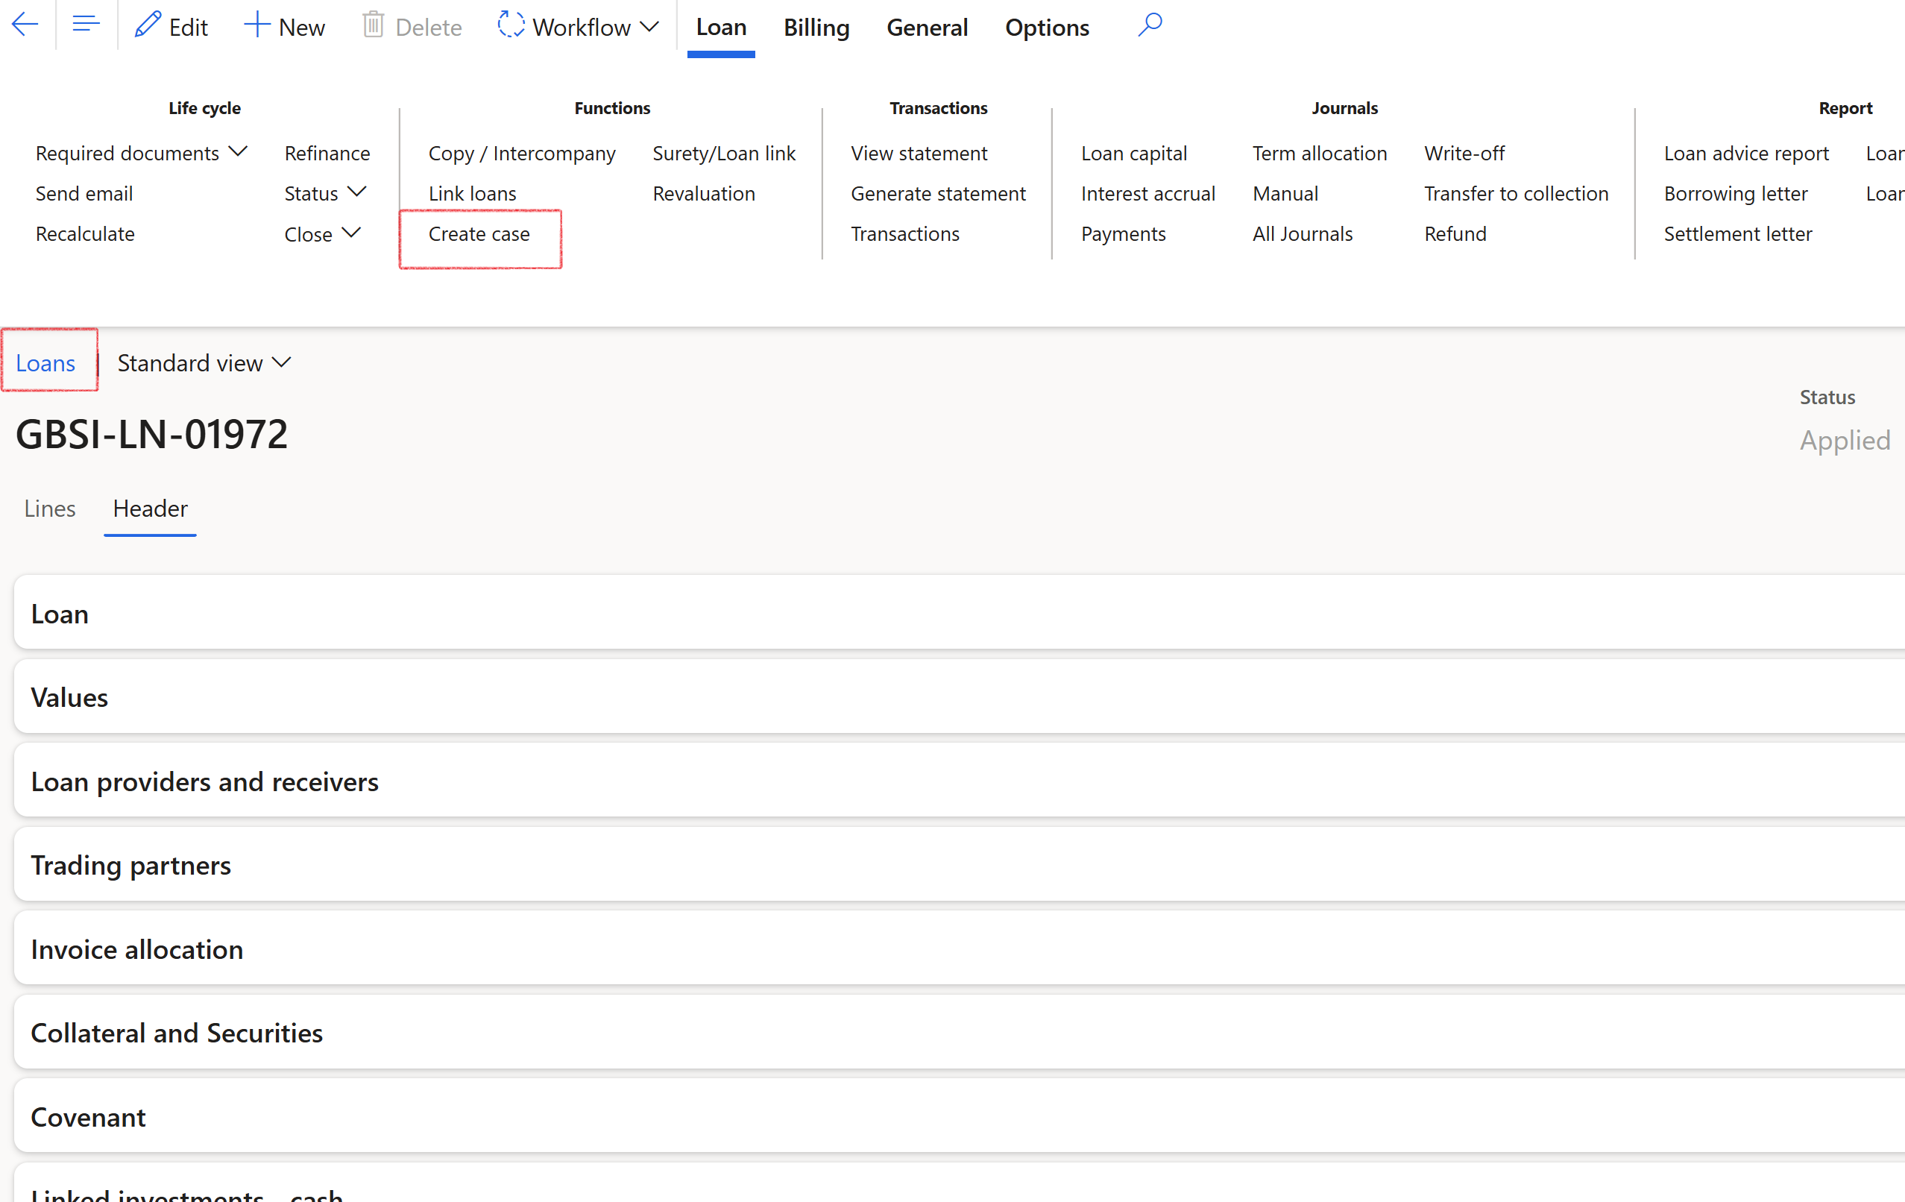Open the Workflow menu
Screen dimensions: 1905x1202
pyautogui.click(x=579, y=27)
